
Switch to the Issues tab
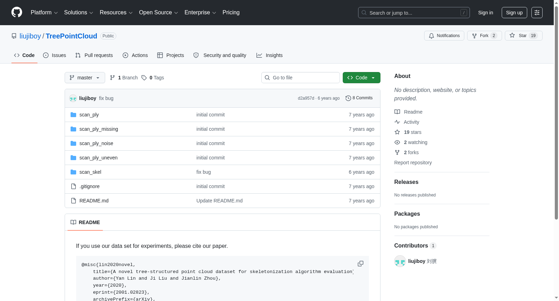(x=55, y=55)
